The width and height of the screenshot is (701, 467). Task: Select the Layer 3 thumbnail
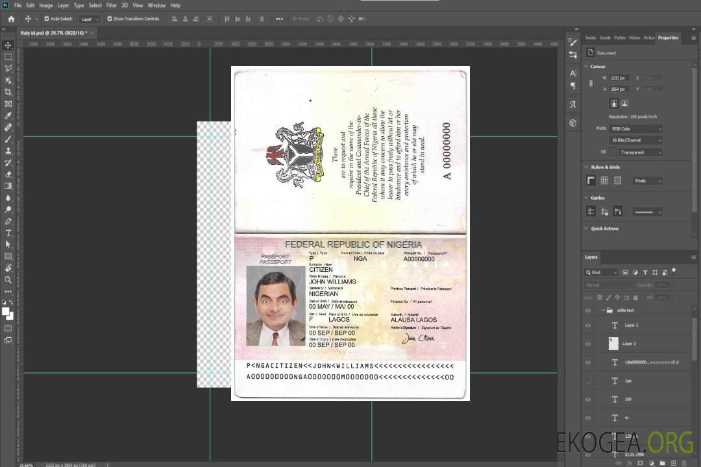614,344
